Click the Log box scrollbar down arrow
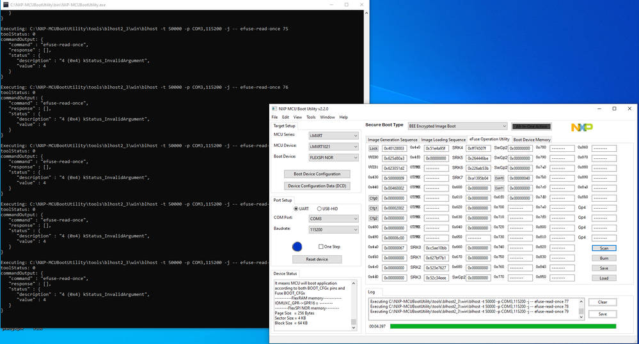Image resolution: width=639 pixels, height=344 pixels. 581,317
